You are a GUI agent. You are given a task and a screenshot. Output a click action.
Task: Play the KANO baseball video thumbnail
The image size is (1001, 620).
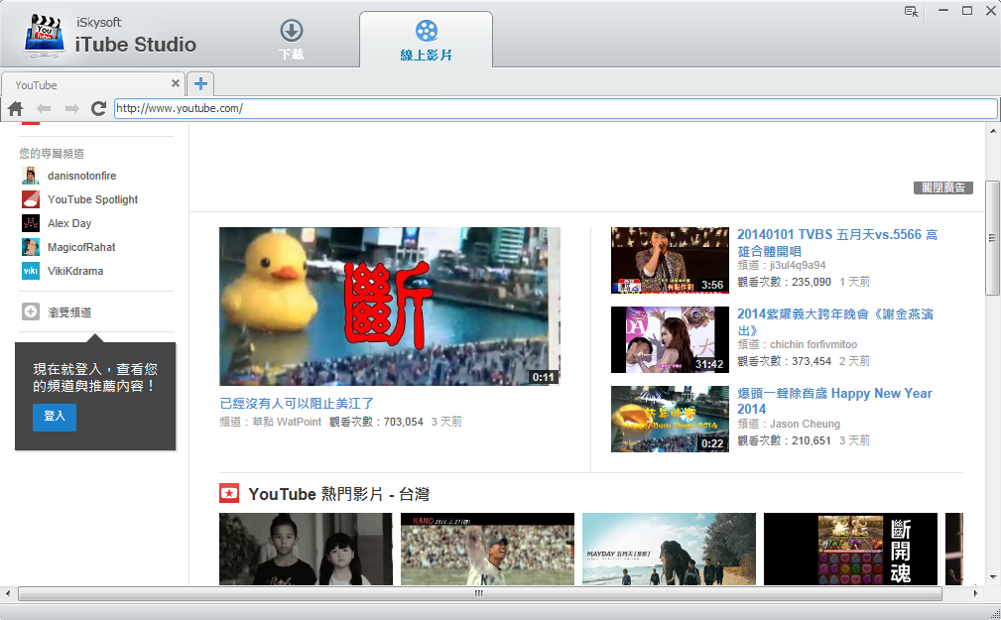point(487,550)
